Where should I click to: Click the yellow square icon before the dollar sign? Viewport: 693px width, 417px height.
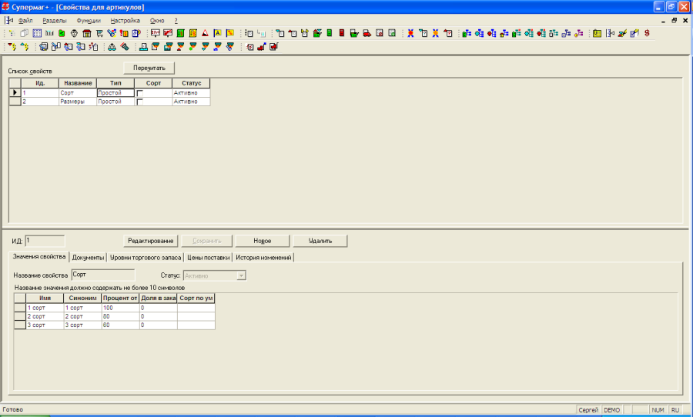(597, 33)
